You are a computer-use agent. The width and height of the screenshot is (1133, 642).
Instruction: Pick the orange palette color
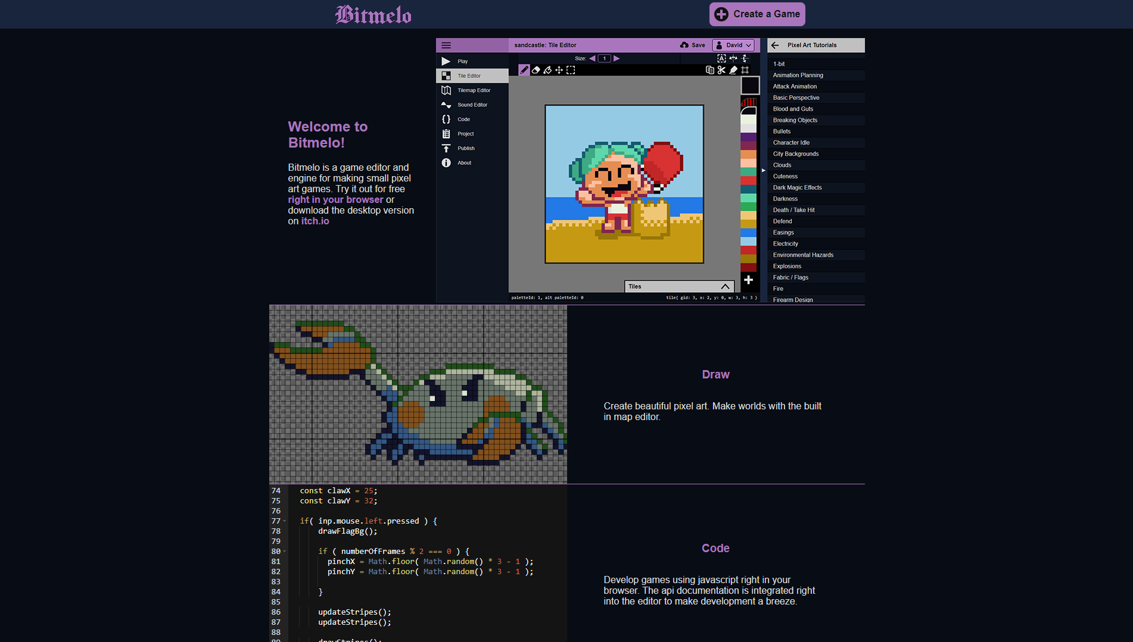tap(749, 154)
